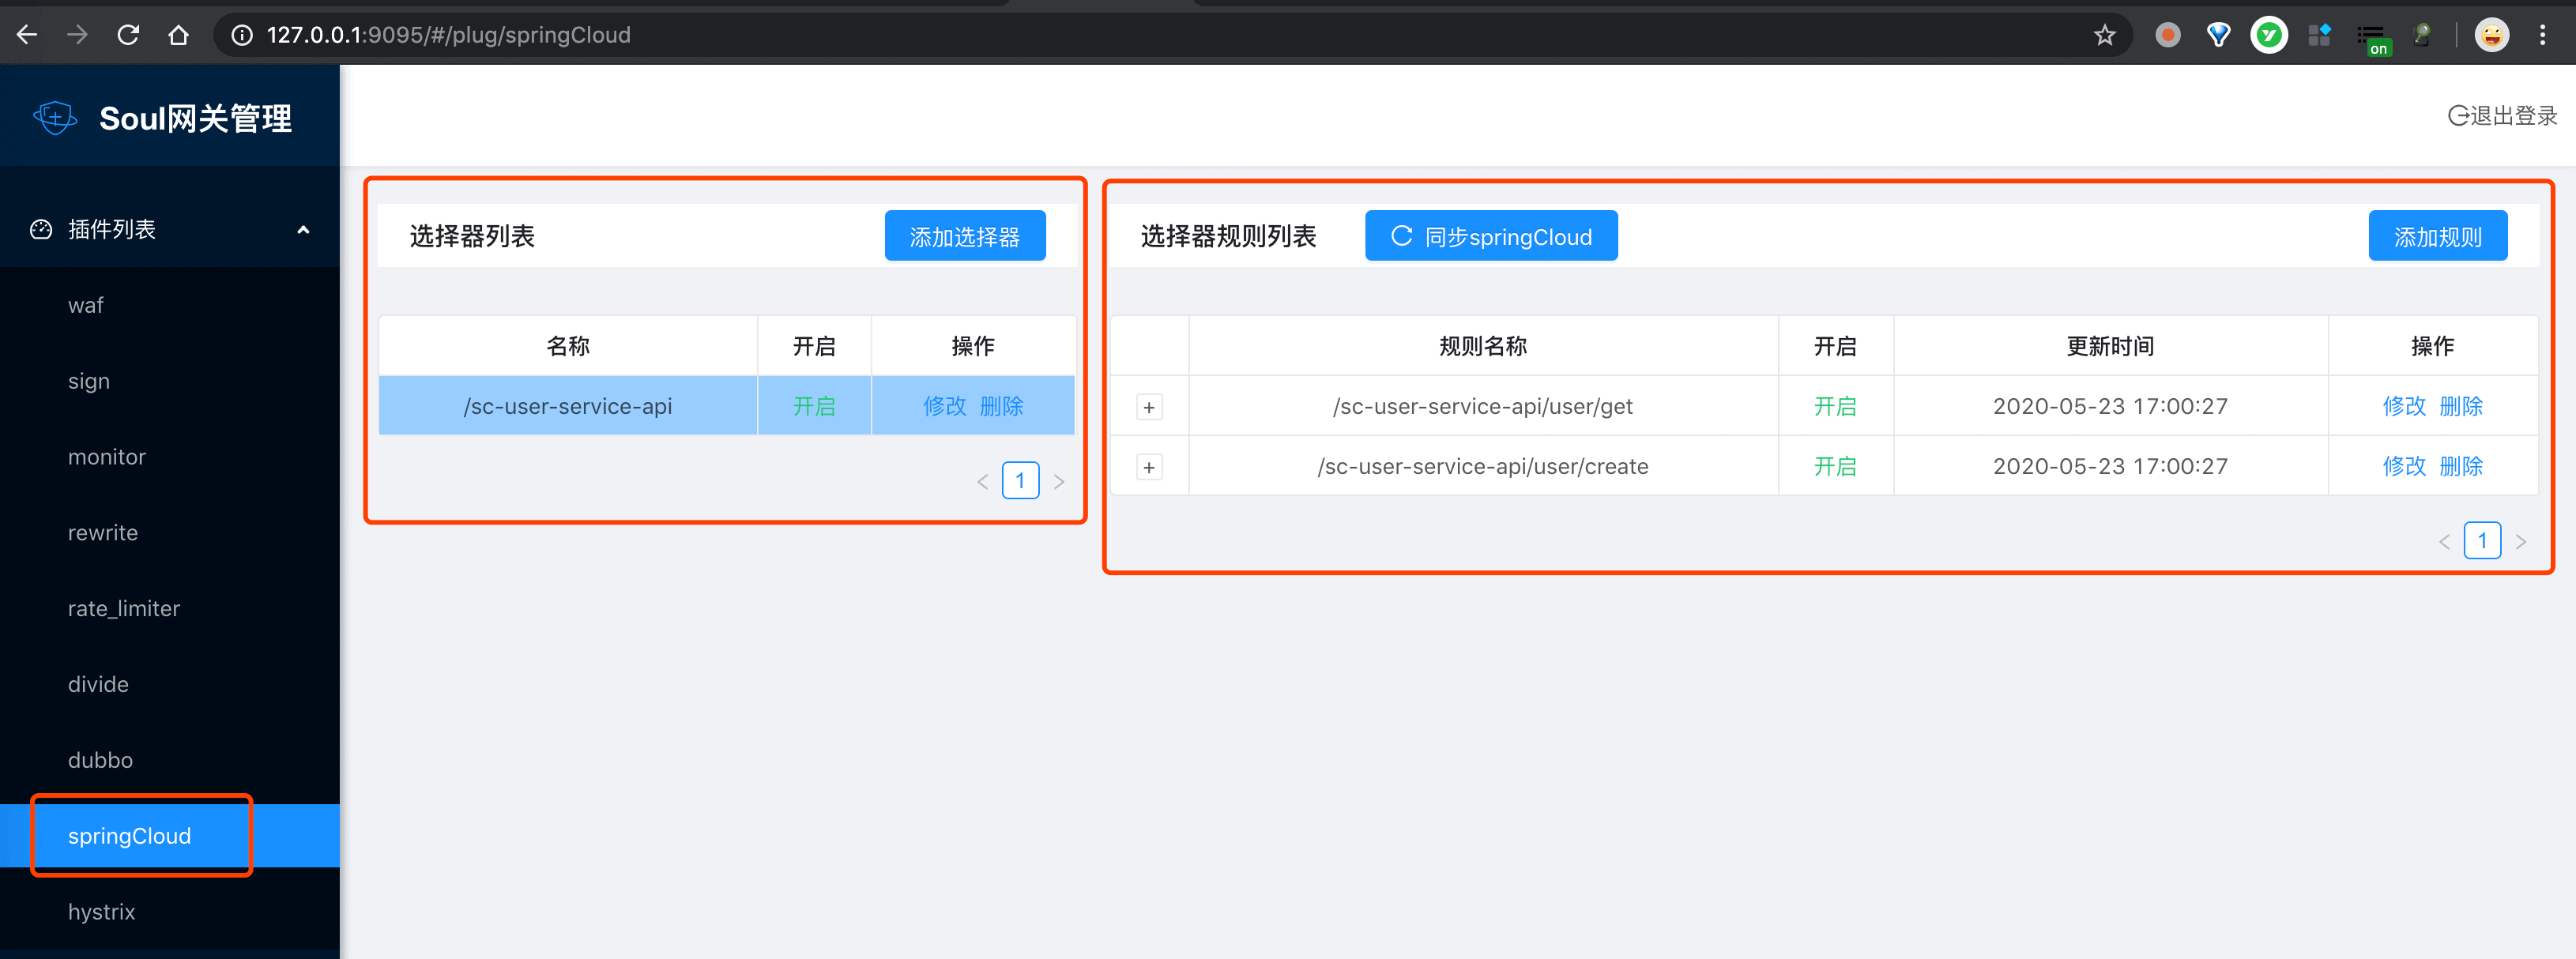
Task: Open the dubbo plugin page
Action: (99, 760)
